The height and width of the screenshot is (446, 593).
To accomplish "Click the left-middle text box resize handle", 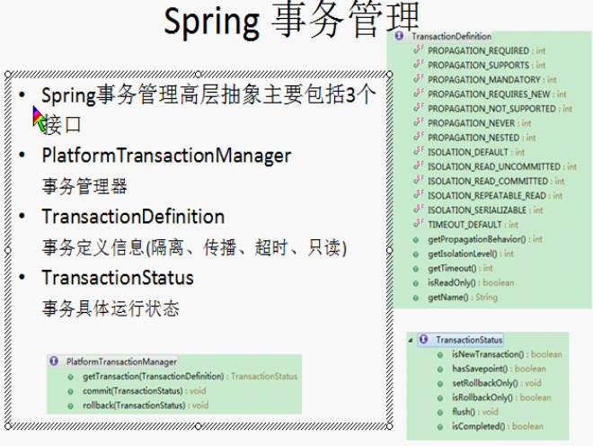I will [x=8, y=250].
